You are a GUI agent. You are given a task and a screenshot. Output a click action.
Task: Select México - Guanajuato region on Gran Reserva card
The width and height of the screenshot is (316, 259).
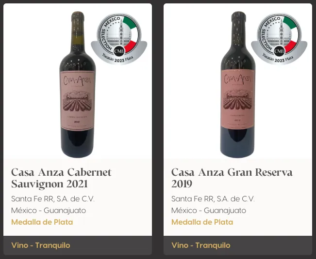click(x=209, y=211)
